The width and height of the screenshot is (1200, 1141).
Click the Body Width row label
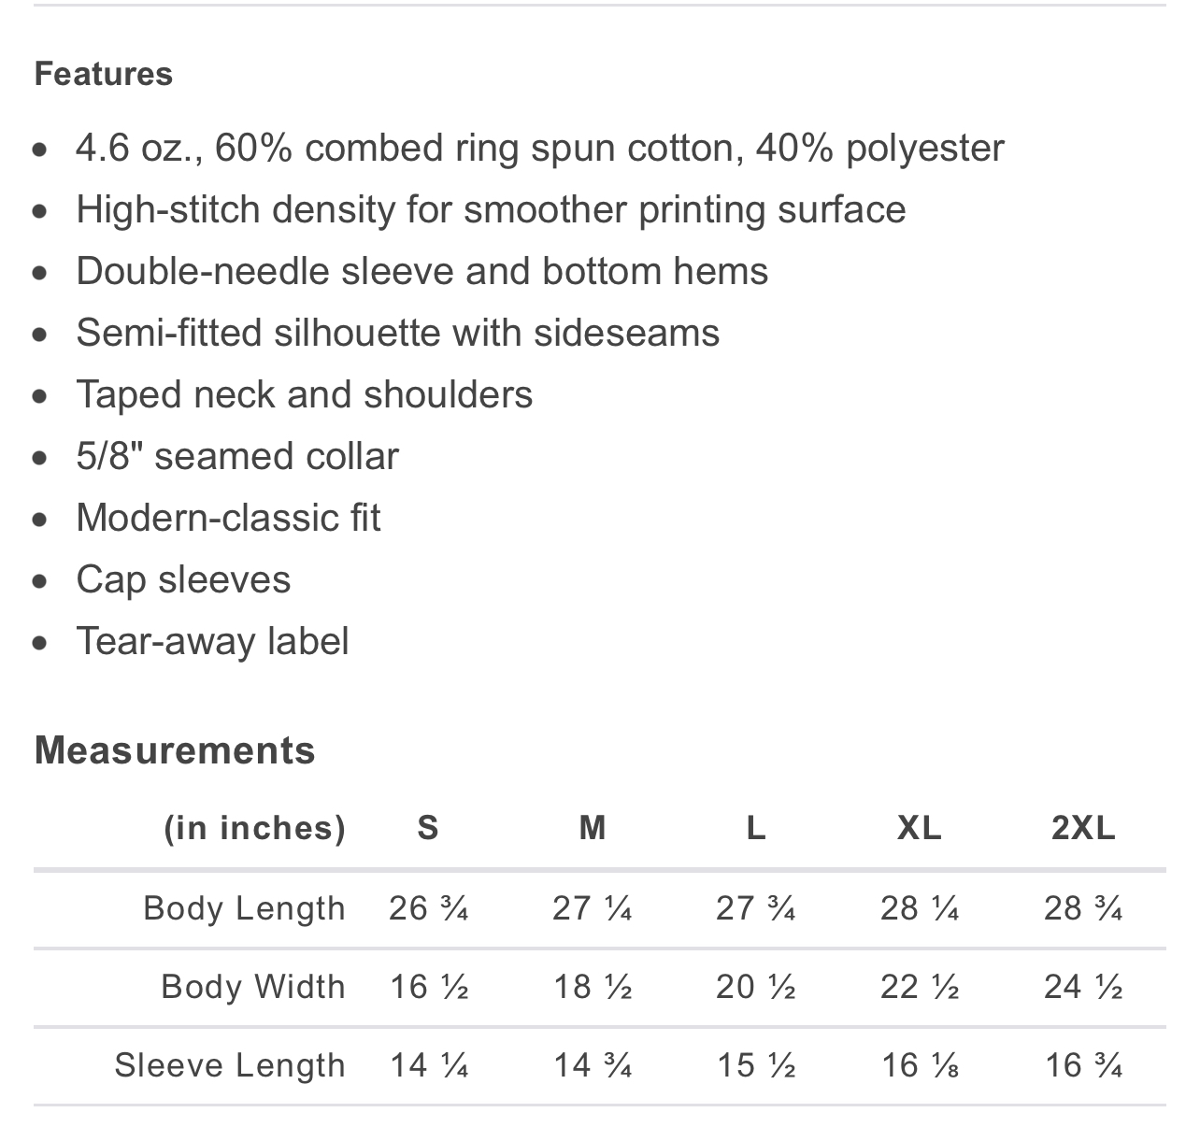coord(252,987)
